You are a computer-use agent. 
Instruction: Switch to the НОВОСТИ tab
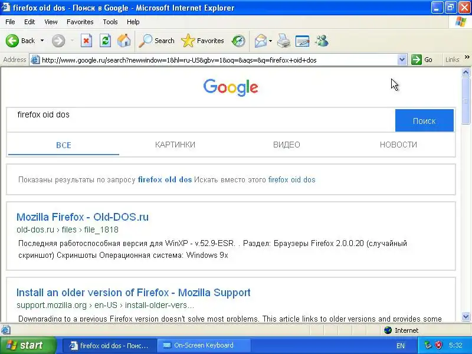pos(398,145)
